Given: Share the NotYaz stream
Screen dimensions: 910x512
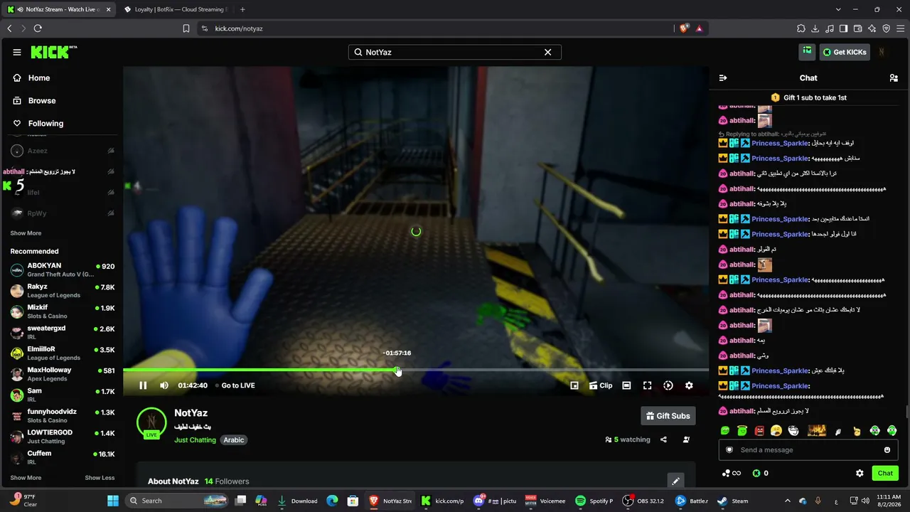Looking at the screenshot, I should point(663,439).
